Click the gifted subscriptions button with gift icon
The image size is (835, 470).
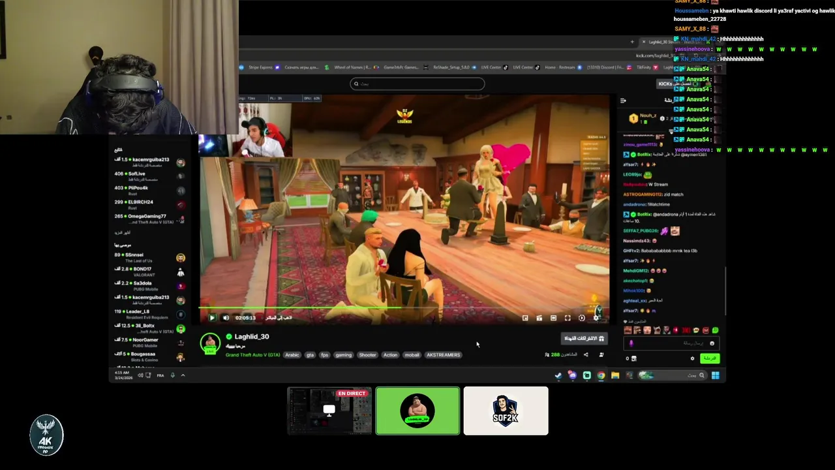pos(584,338)
